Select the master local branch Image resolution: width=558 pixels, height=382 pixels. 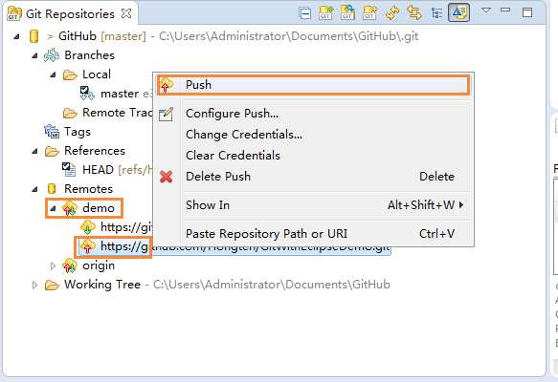[x=120, y=94]
